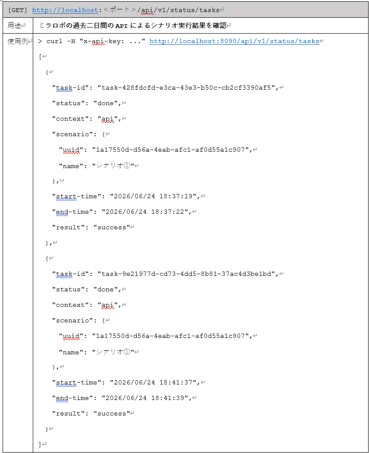Click the second "context": "api" line

[87, 305]
